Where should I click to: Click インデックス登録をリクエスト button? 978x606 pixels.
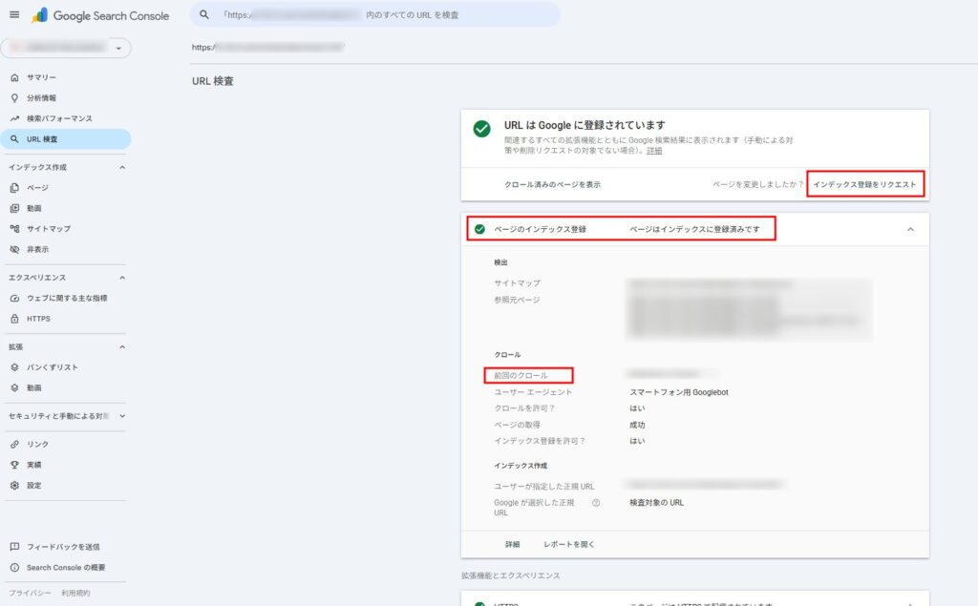(x=864, y=184)
